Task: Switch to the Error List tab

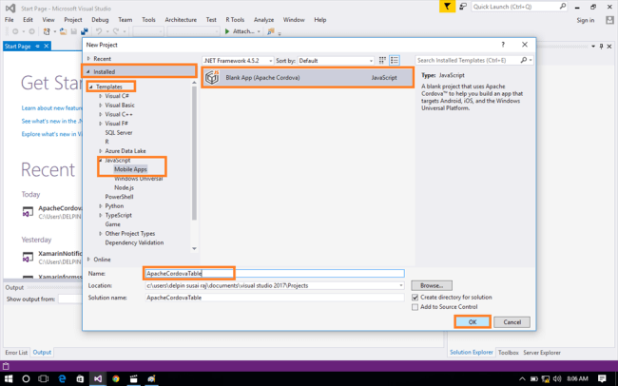Action: point(16,353)
